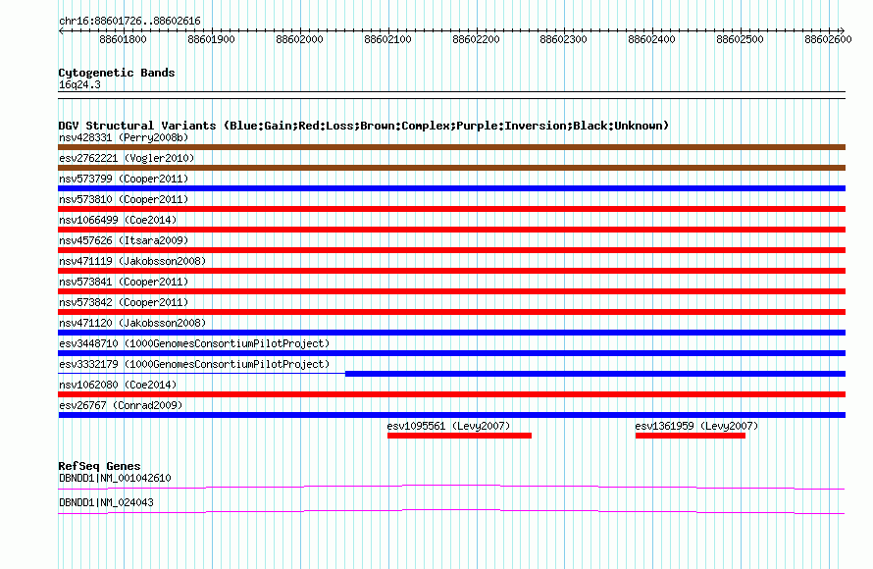Click the DGV Structural Variants track heading
Screen dimensions: 873x569
pos(364,126)
